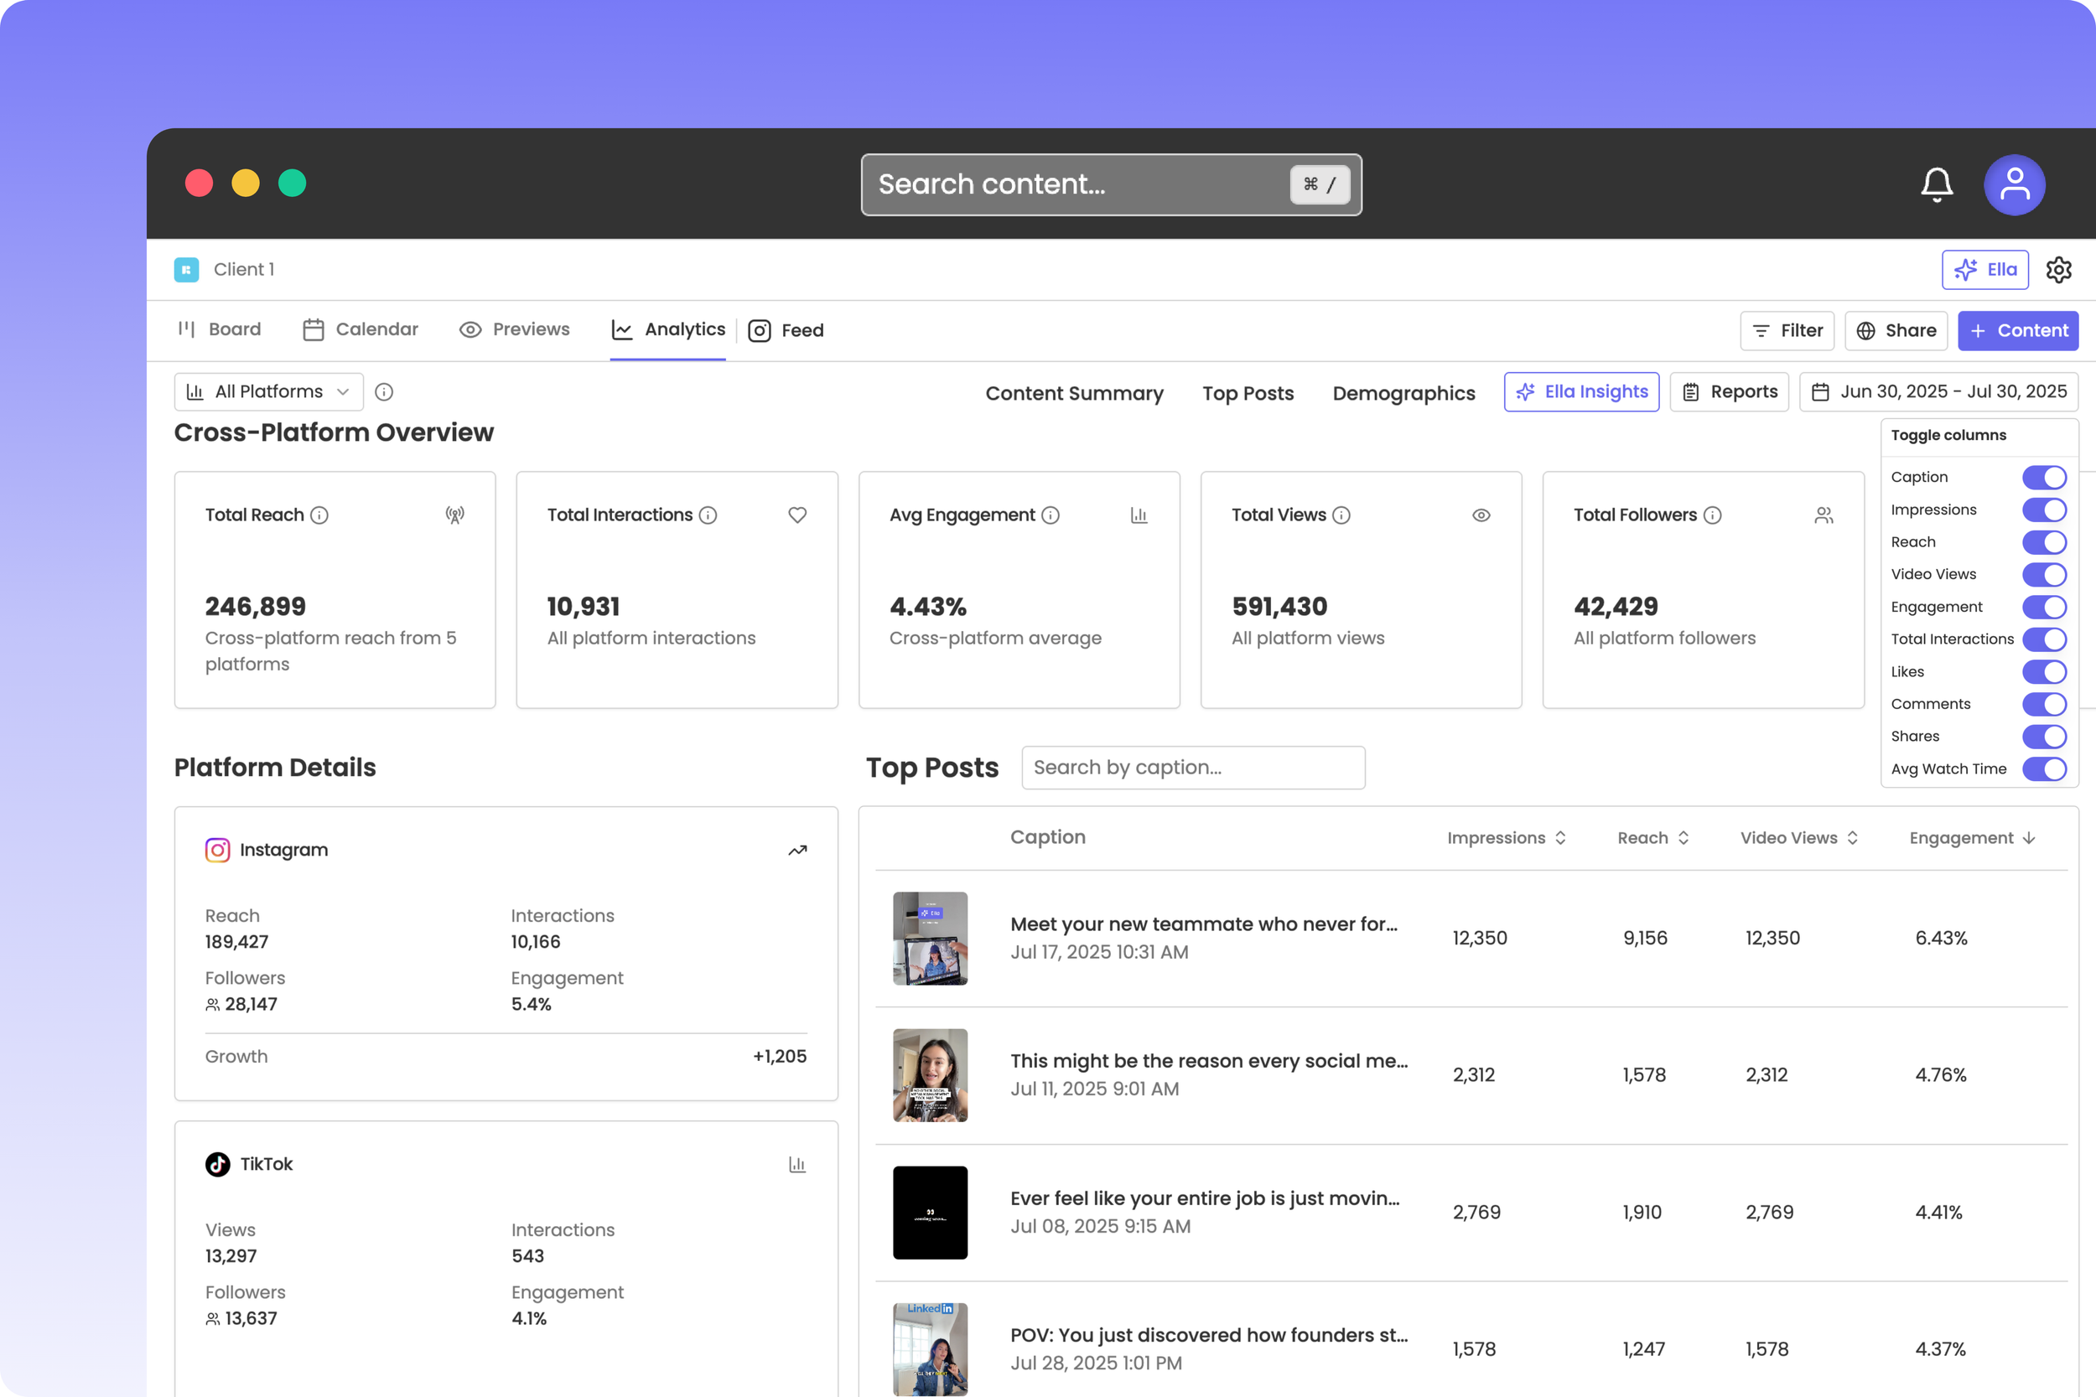Sort by the Impressions column
Viewport: 2096px width, 1397px height.
point(1506,837)
